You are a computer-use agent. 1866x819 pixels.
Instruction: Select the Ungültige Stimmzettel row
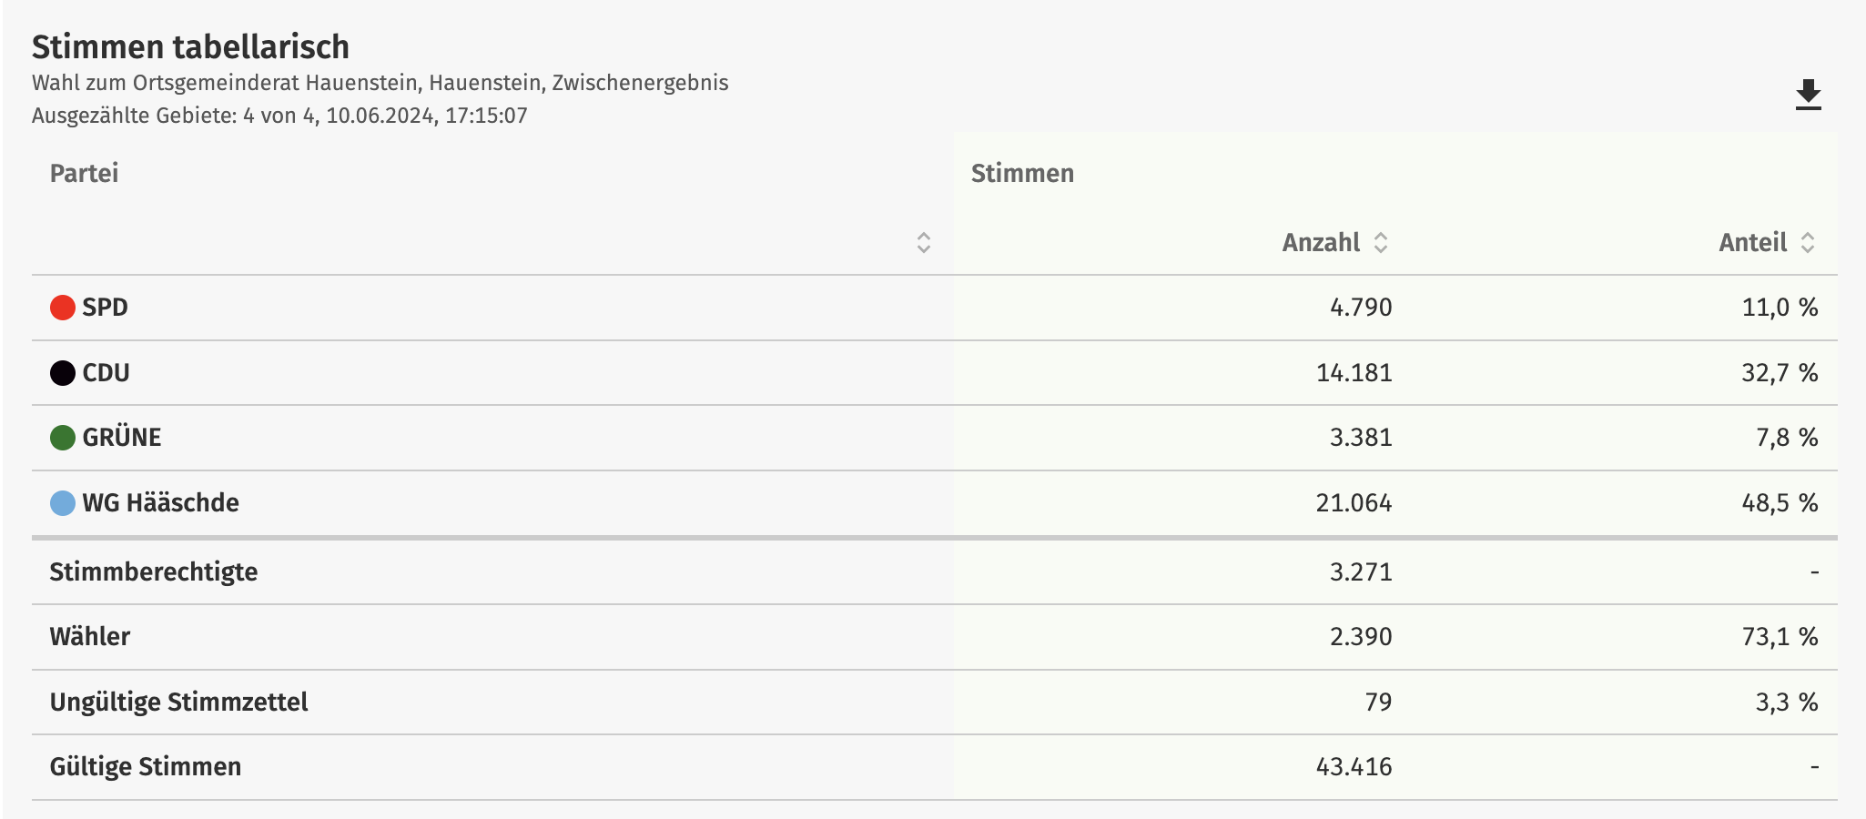click(x=934, y=703)
